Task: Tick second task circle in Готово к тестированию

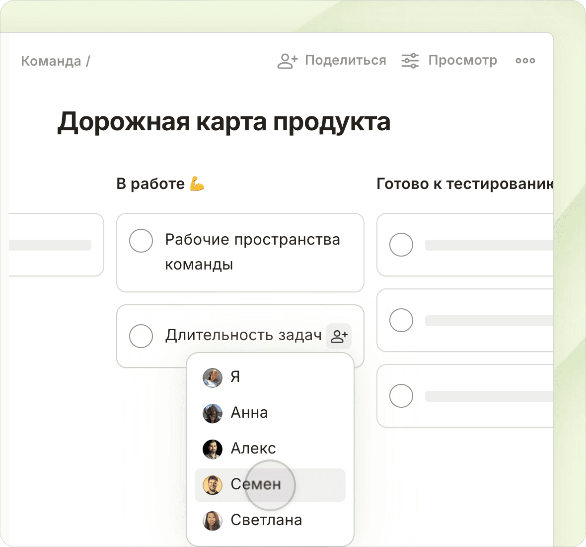Action: (x=401, y=320)
